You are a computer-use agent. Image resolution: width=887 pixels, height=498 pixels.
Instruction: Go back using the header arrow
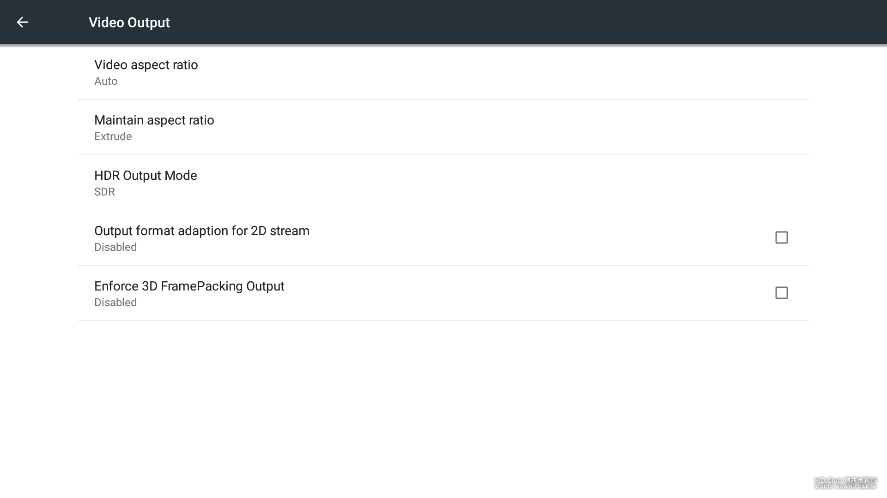pos(22,22)
